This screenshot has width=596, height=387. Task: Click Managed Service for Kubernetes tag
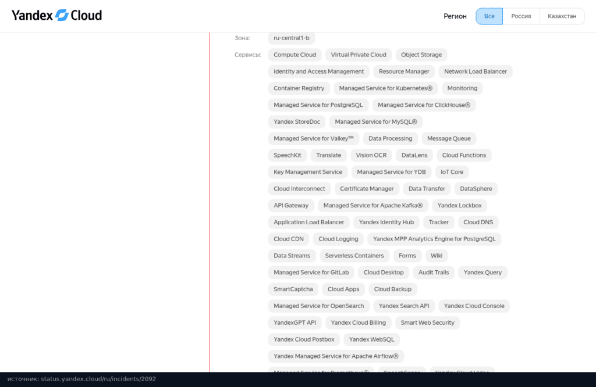tap(386, 88)
